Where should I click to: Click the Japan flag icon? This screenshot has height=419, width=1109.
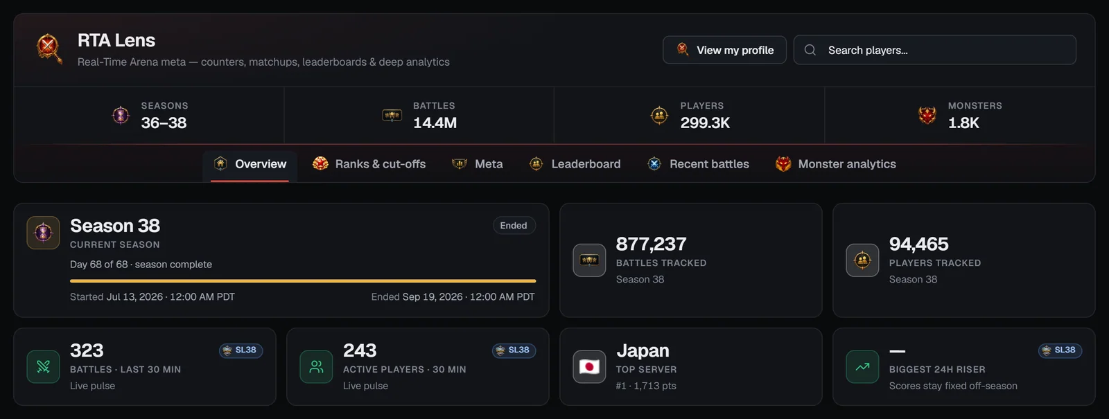(x=589, y=367)
